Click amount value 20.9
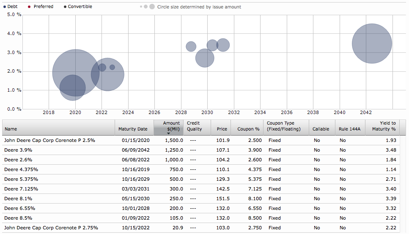 pyautogui.click(x=178, y=228)
